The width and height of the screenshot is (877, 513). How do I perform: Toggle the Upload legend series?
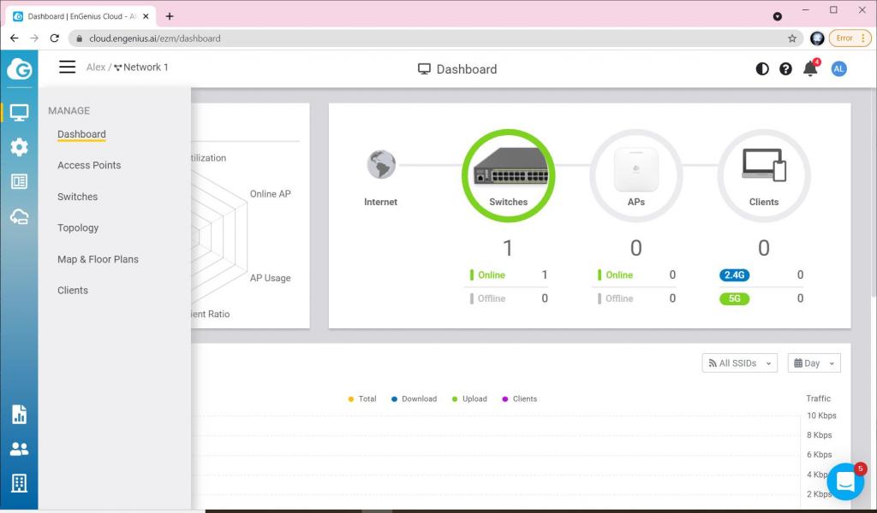(x=469, y=398)
